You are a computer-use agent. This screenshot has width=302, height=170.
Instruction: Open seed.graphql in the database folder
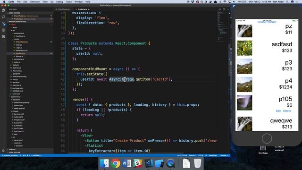(19, 108)
